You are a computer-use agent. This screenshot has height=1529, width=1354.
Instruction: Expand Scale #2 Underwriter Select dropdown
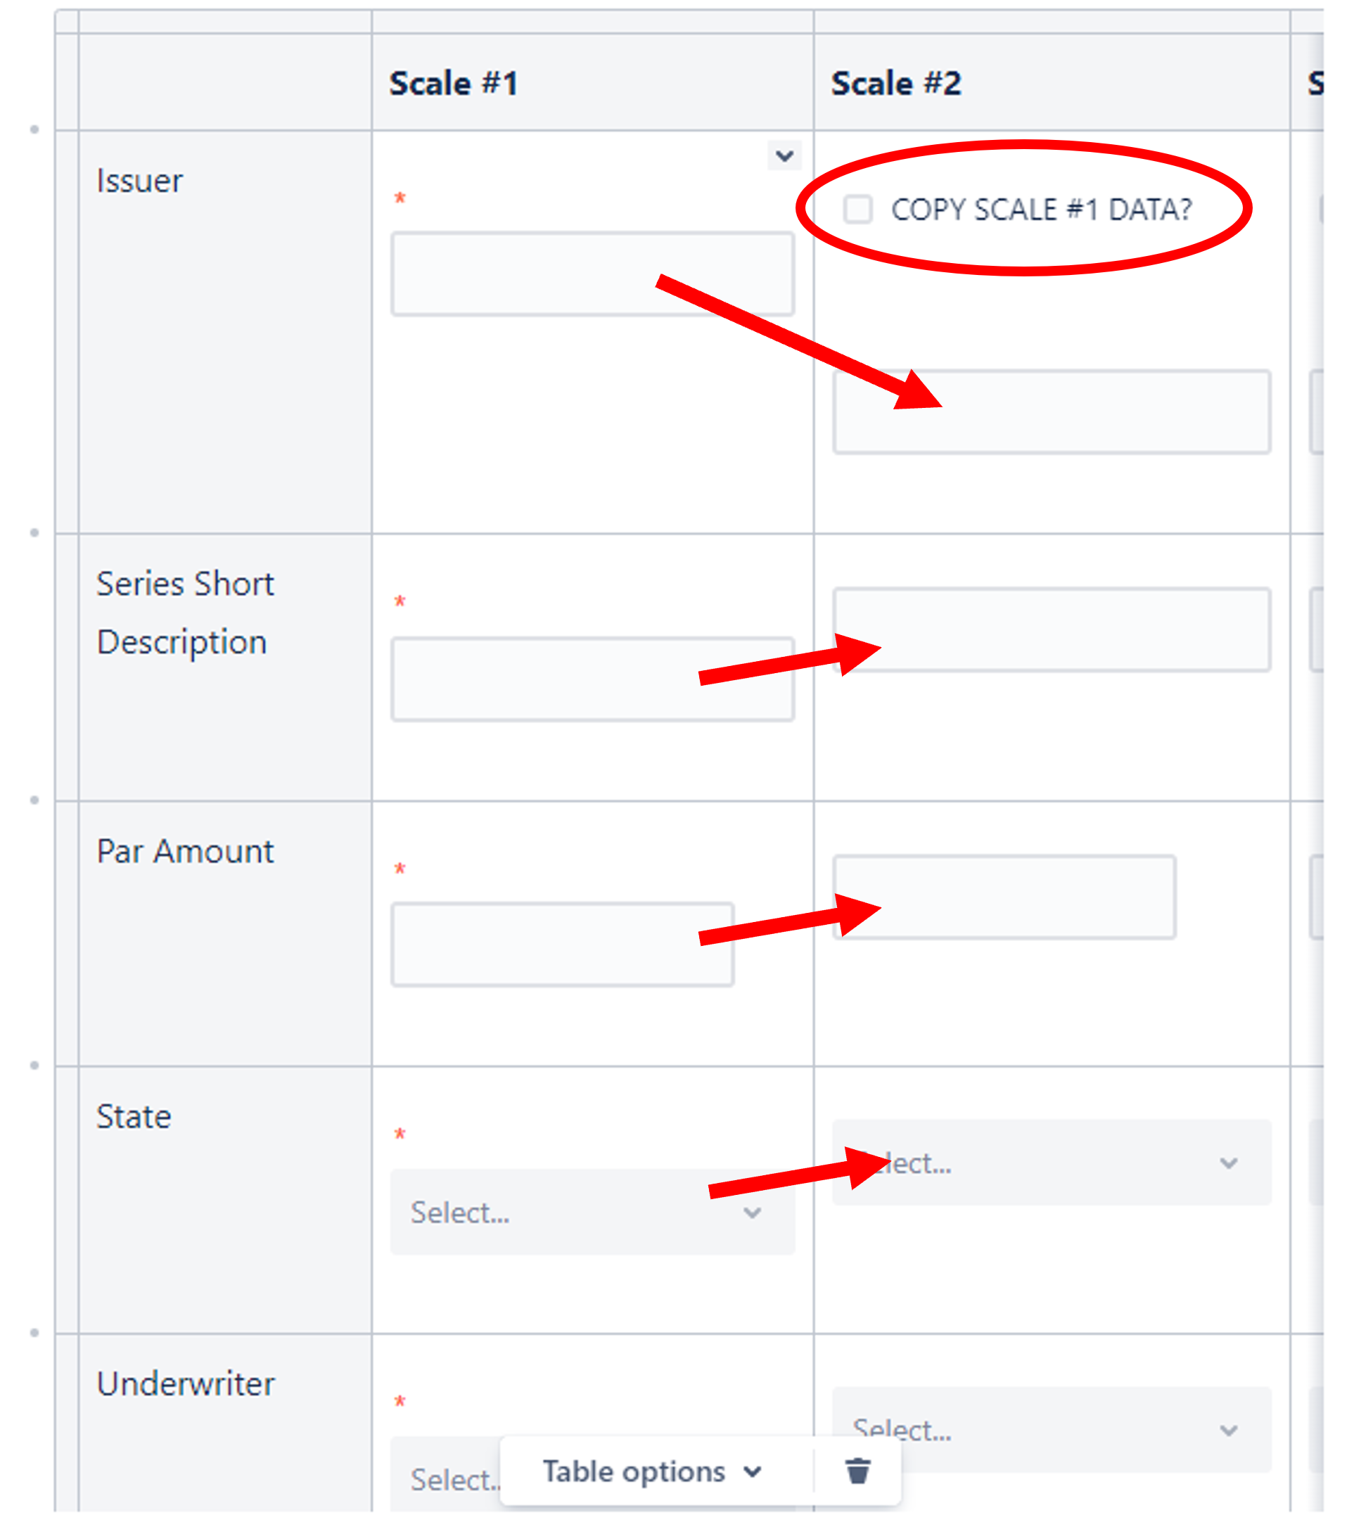pos(1051,1430)
